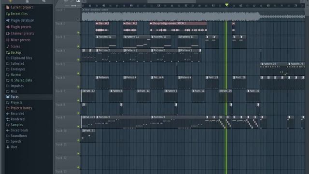Mute Track 12 with its green switch
Screen dimensions: 309x174
coord(78,167)
